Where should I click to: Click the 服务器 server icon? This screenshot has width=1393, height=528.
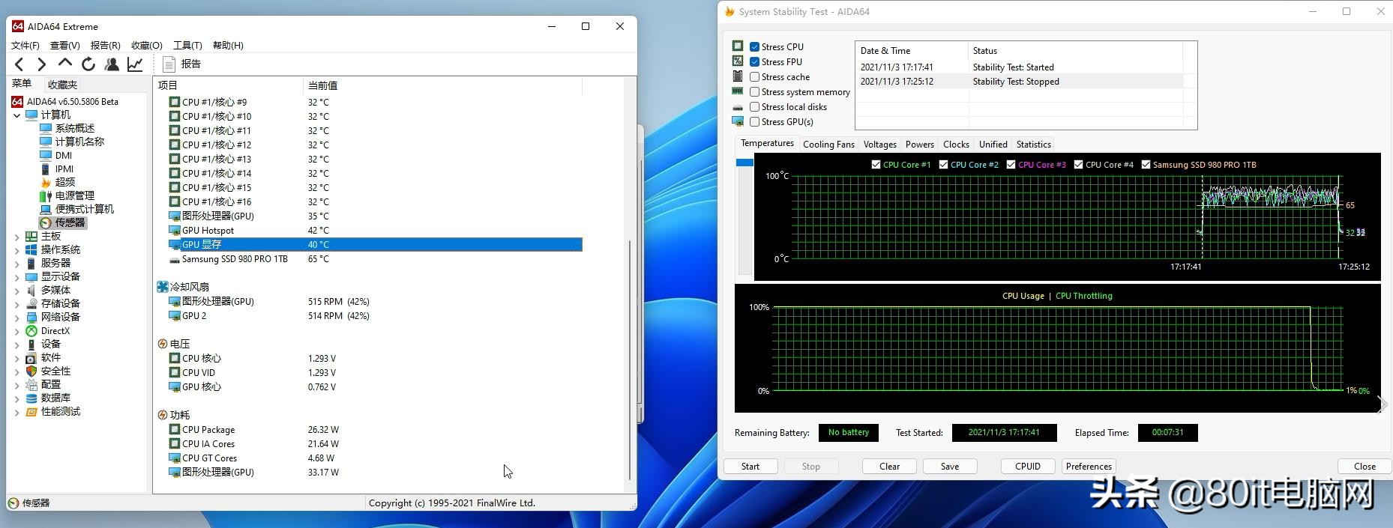[x=31, y=263]
